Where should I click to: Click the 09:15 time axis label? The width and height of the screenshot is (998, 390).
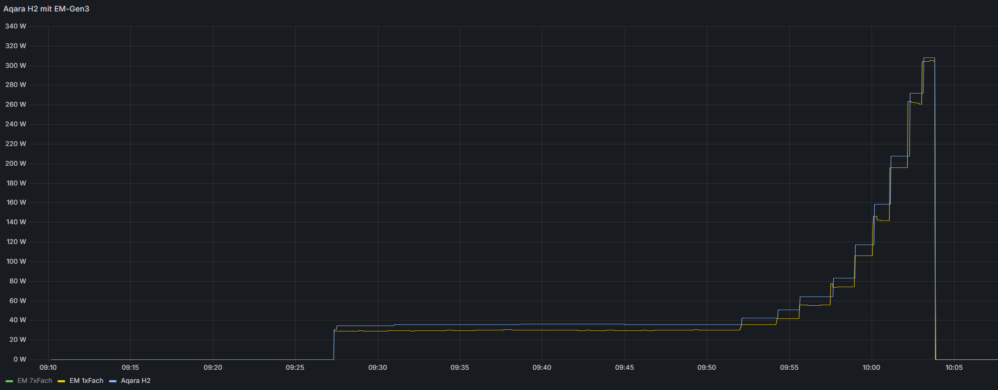point(130,368)
